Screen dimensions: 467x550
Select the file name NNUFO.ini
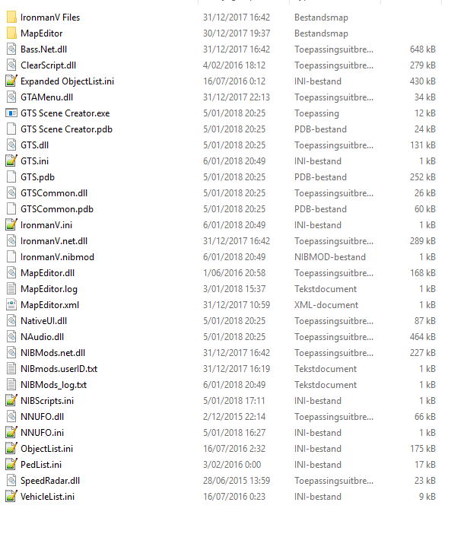(42, 433)
